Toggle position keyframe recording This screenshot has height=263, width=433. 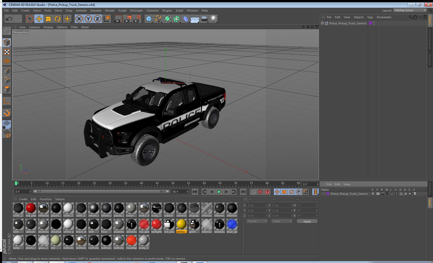click(x=277, y=192)
